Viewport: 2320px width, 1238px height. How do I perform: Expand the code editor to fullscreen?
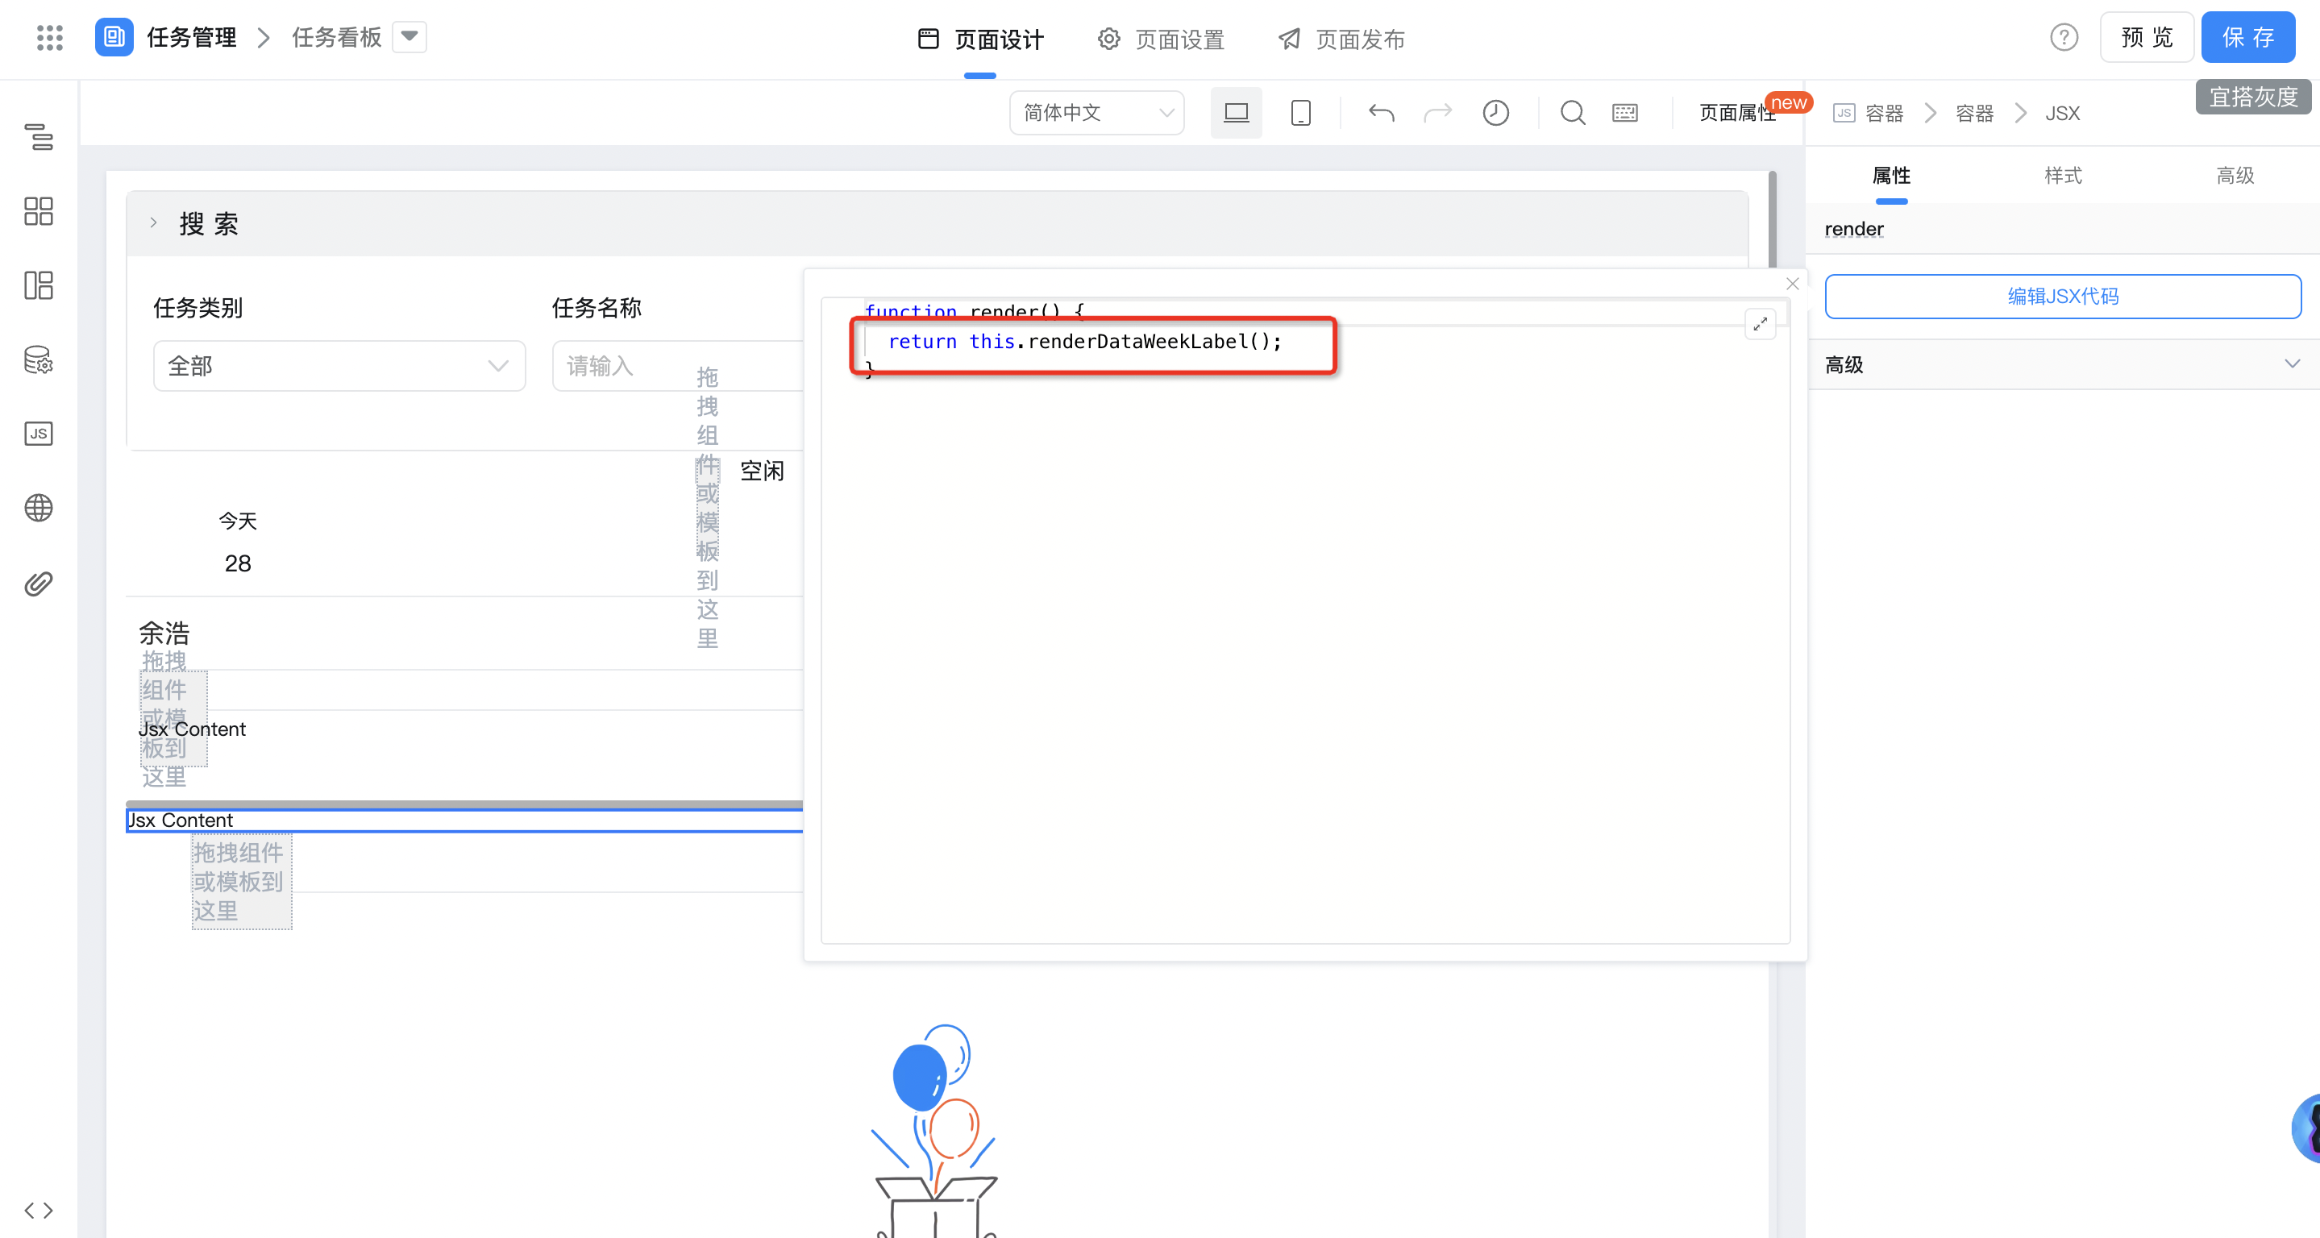point(1760,323)
